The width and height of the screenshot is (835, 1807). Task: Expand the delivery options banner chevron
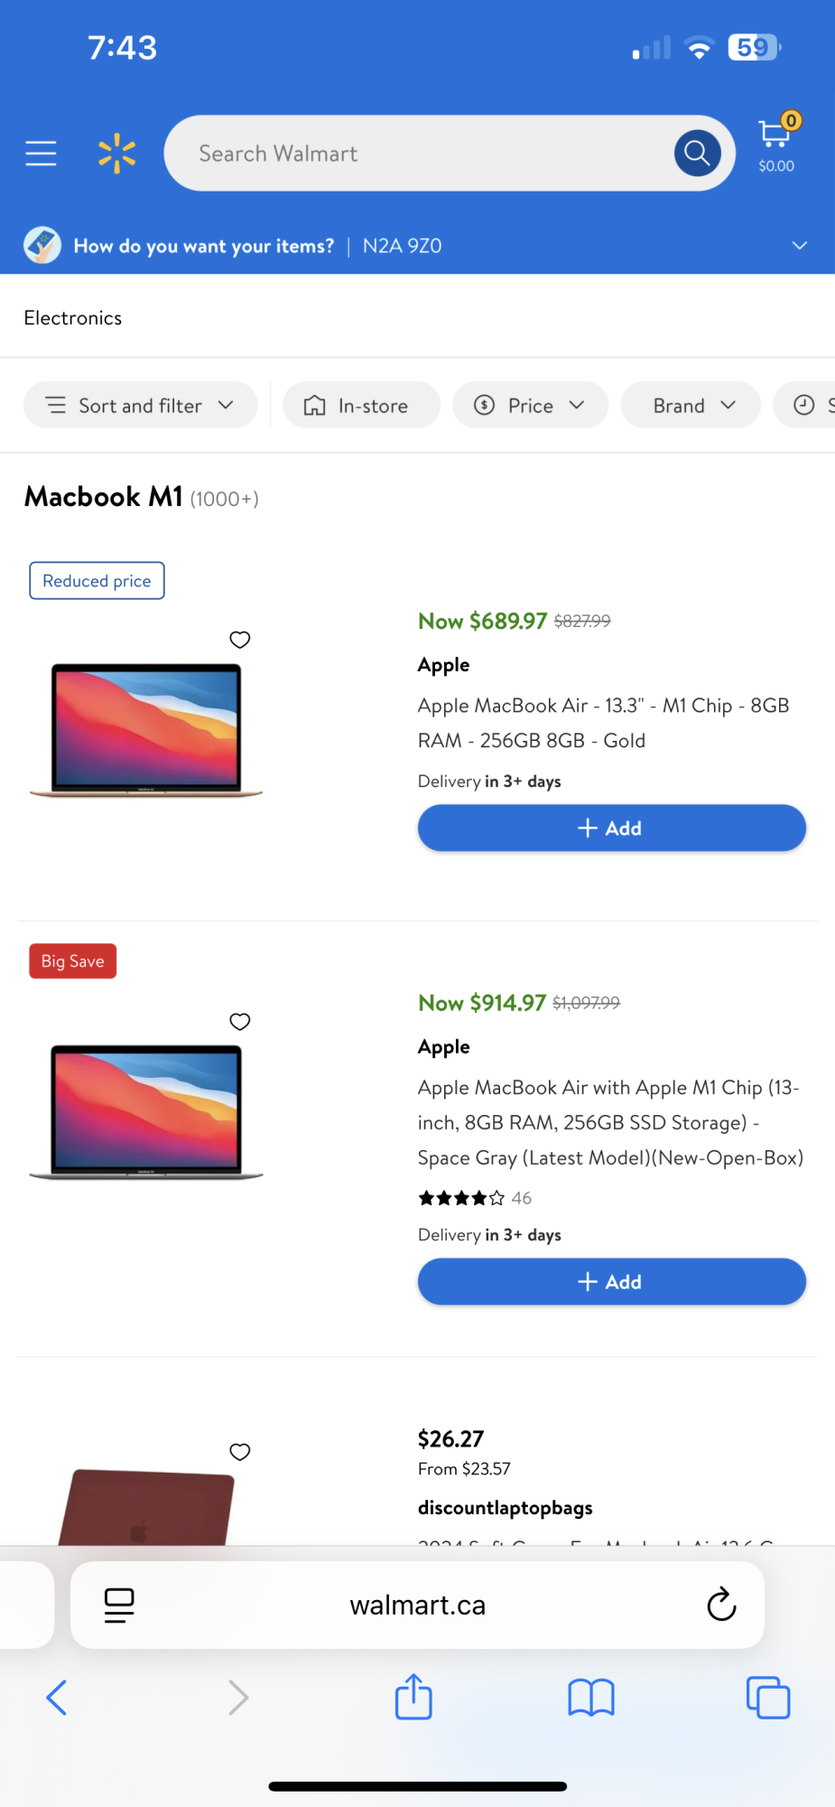pos(799,246)
